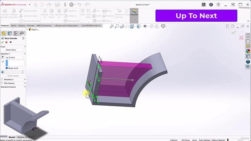The image size is (251, 141).
Task: Switch to the Features tab
Action: click(5, 25)
